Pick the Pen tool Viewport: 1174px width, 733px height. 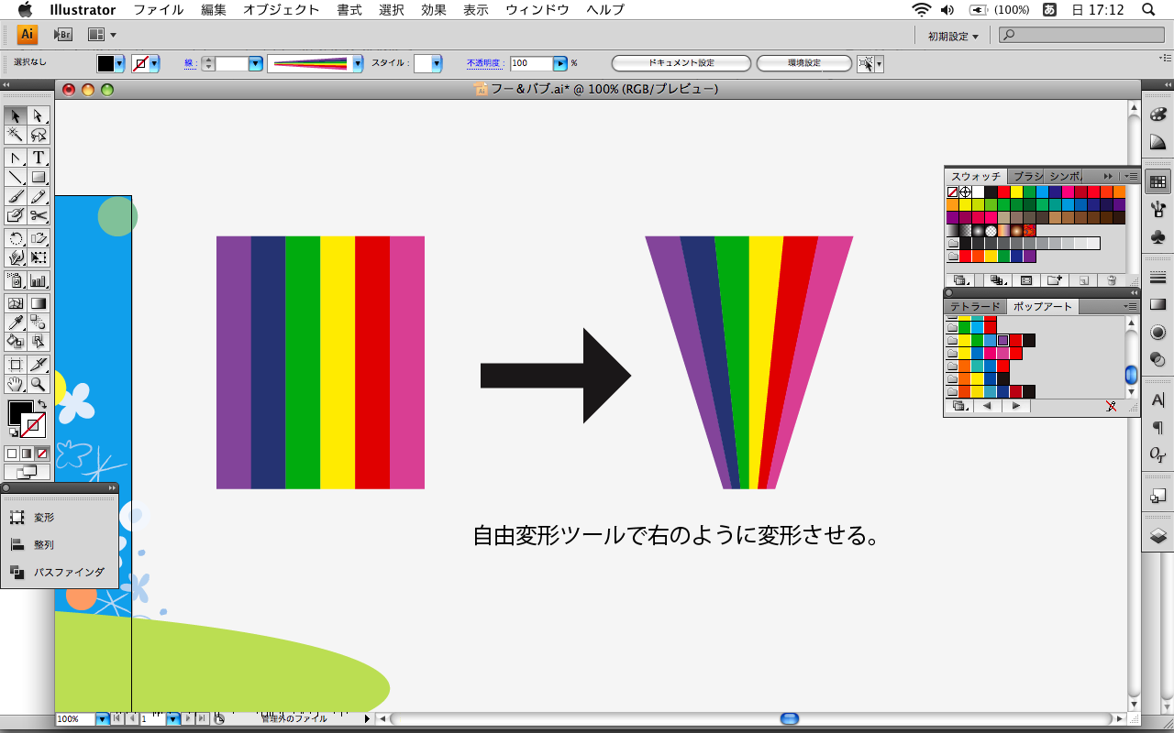click(16, 158)
